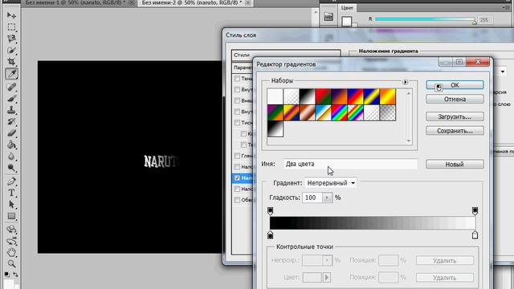Select the Type tool
Viewport: 514px width, 289px height.
[11, 193]
